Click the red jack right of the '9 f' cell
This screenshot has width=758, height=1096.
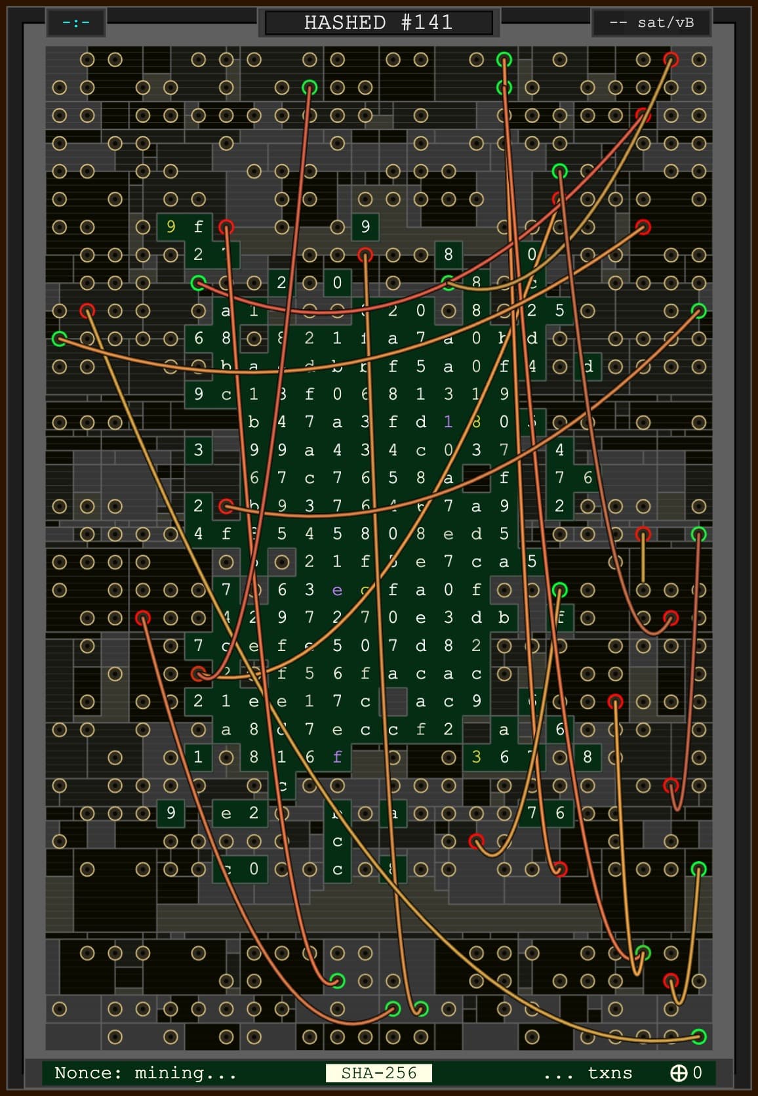tap(226, 227)
